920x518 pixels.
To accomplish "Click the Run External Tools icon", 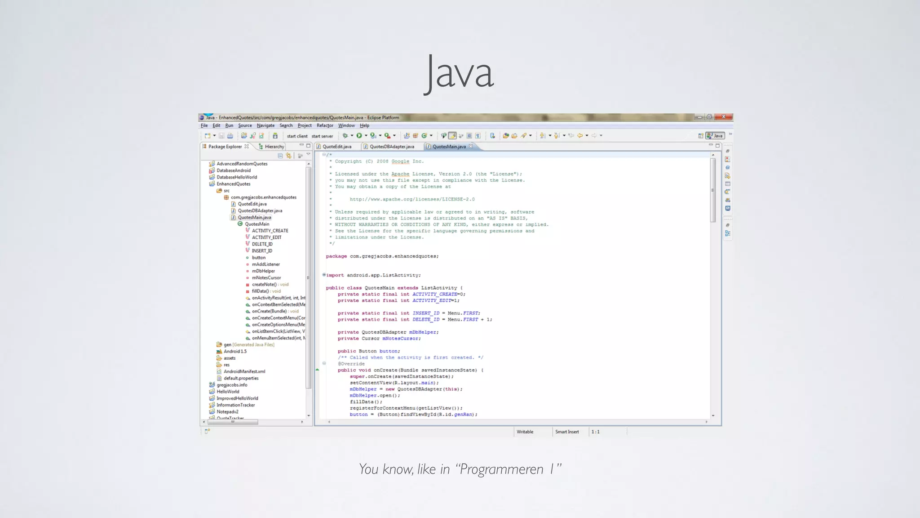I will tap(387, 135).
